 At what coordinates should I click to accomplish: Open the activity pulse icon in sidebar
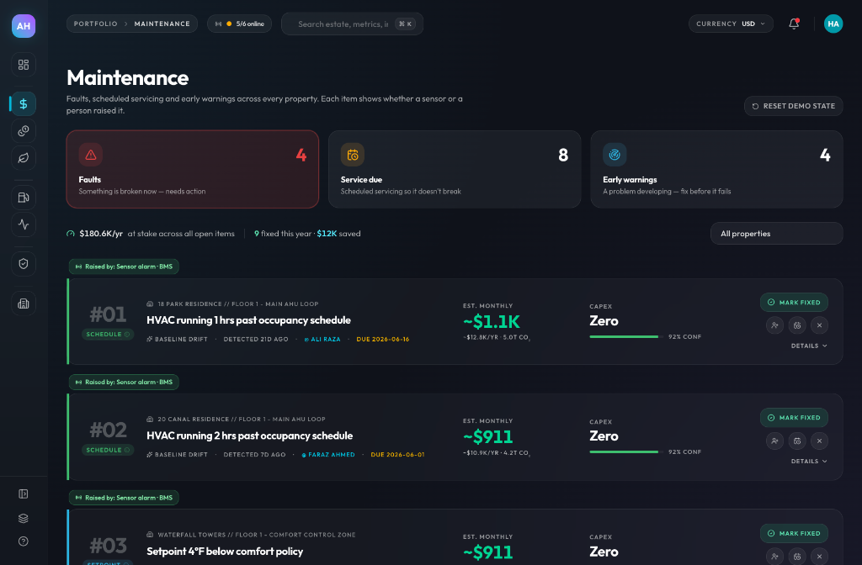click(24, 224)
